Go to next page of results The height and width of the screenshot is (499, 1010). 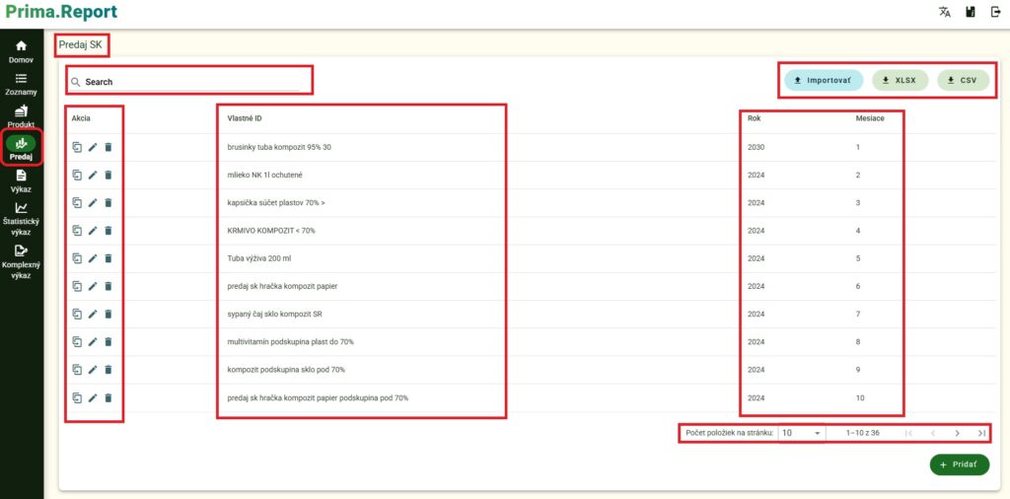pyautogui.click(x=957, y=433)
